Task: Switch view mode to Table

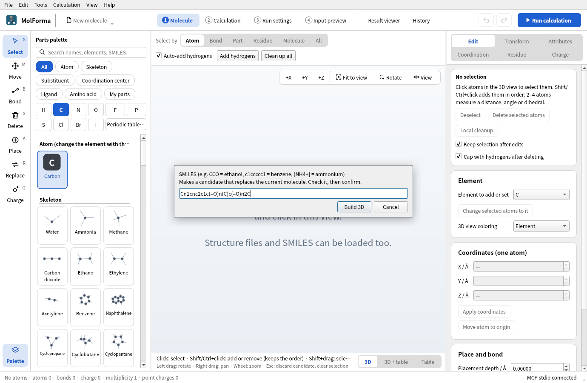Action: point(428,362)
